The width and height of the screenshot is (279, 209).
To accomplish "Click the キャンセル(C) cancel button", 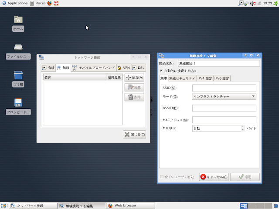I will point(214,177).
